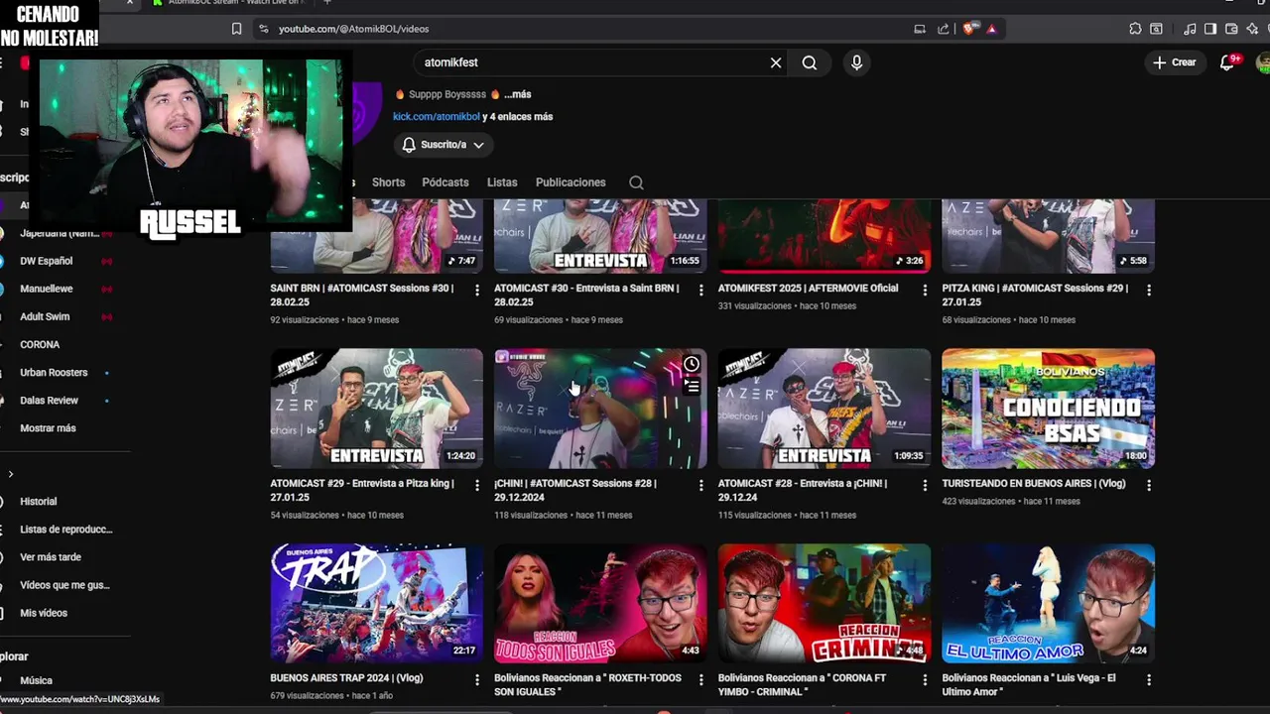Image resolution: width=1270 pixels, height=714 pixels.
Task: Open options menu for BUENOS AIRES TRAP 2024
Action: click(x=476, y=680)
